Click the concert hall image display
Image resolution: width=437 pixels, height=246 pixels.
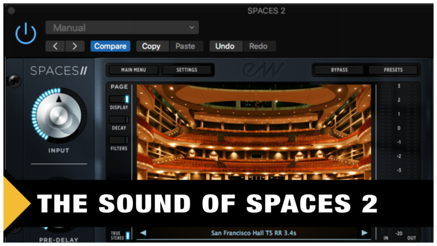pyautogui.click(x=253, y=132)
